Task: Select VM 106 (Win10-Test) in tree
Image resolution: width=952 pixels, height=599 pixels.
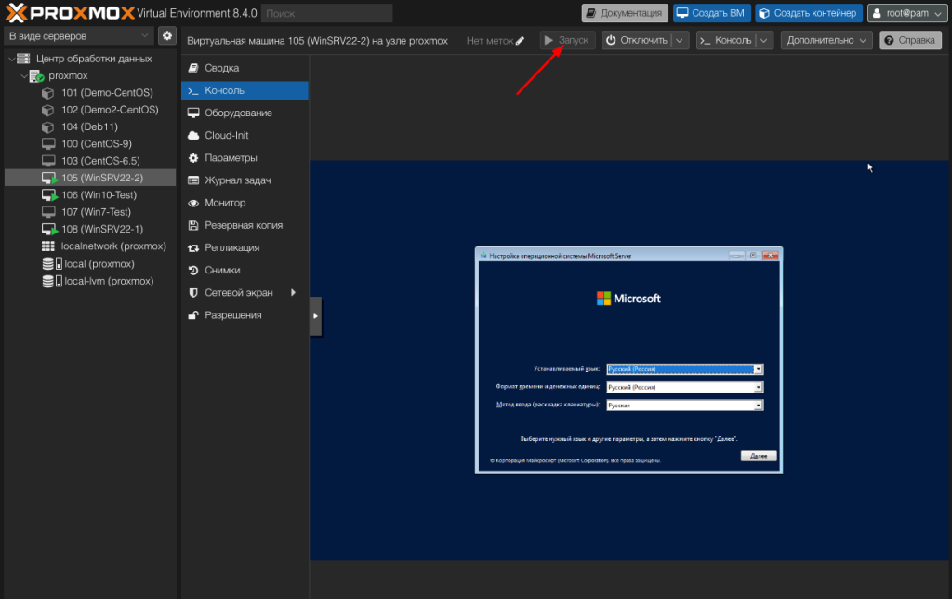Action: click(x=99, y=195)
